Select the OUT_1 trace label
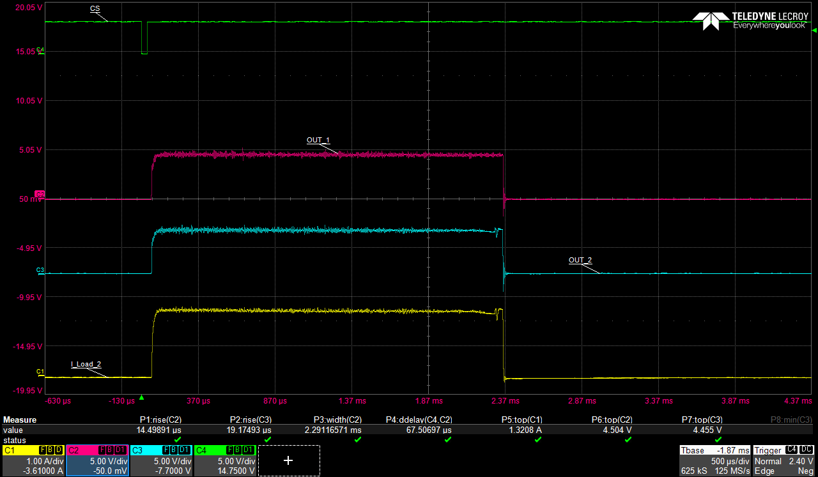 coord(318,140)
